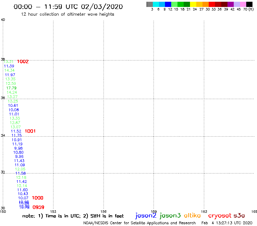Screen dimensions: 257x226
Task: Click the note about UTC and feet
Action: (x=73, y=216)
